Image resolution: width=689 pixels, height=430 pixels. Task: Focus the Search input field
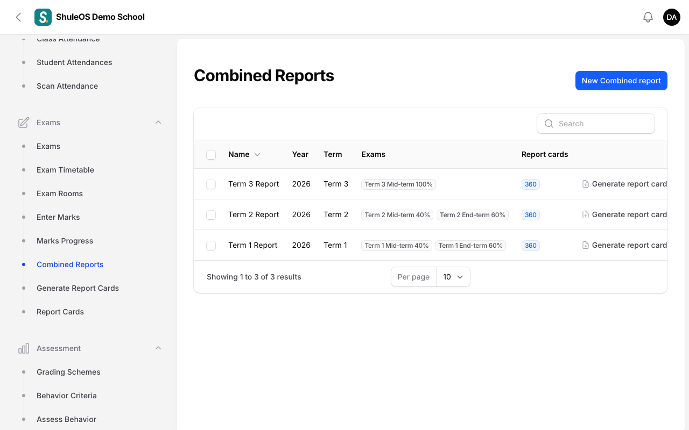click(x=596, y=124)
